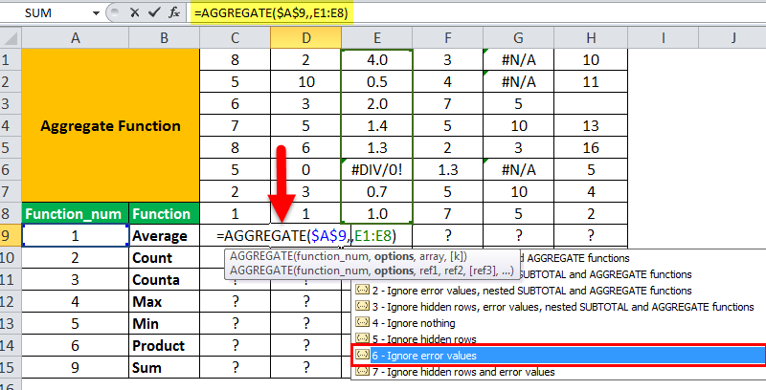Image resolution: width=766 pixels, height=390 pixels.
Task: Select column B header
Action: [x=164, y=37]
